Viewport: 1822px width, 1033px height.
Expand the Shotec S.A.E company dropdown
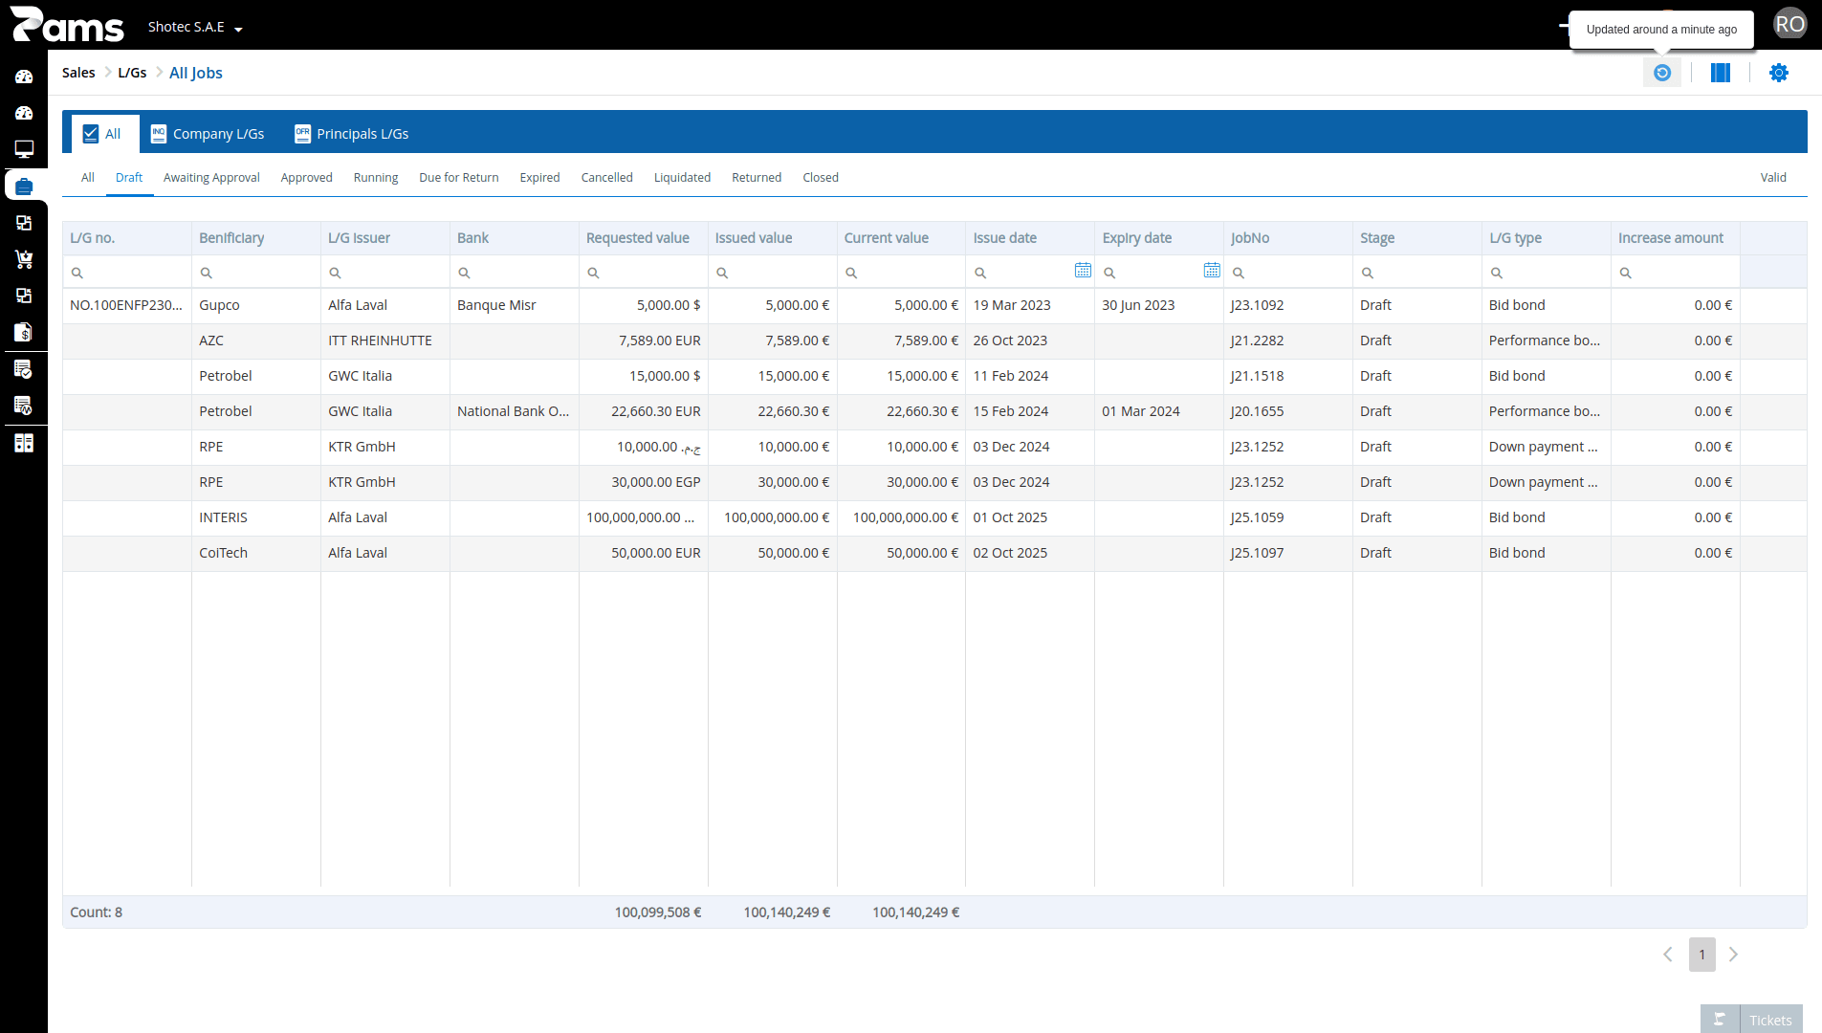click(x=195, y=27)
